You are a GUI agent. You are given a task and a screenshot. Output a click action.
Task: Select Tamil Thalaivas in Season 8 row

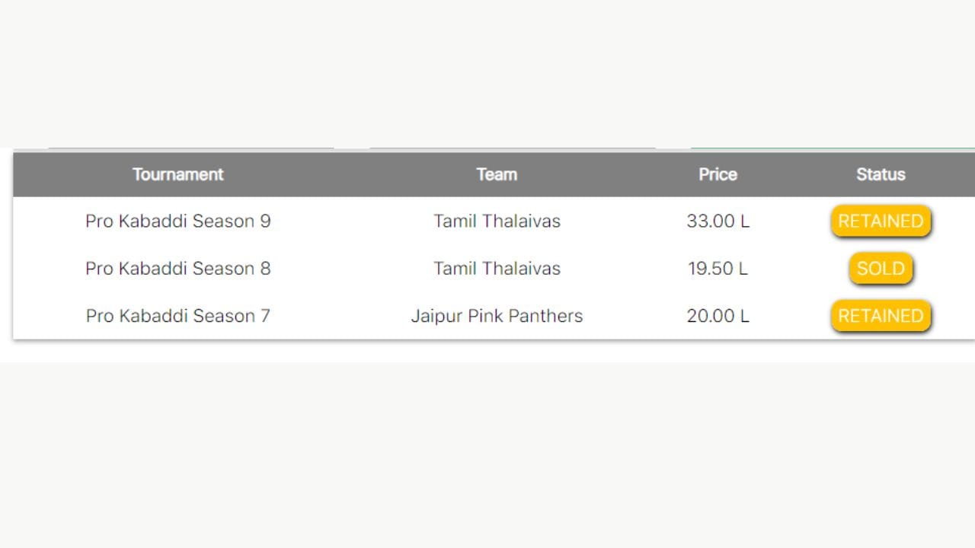point(497,269)
